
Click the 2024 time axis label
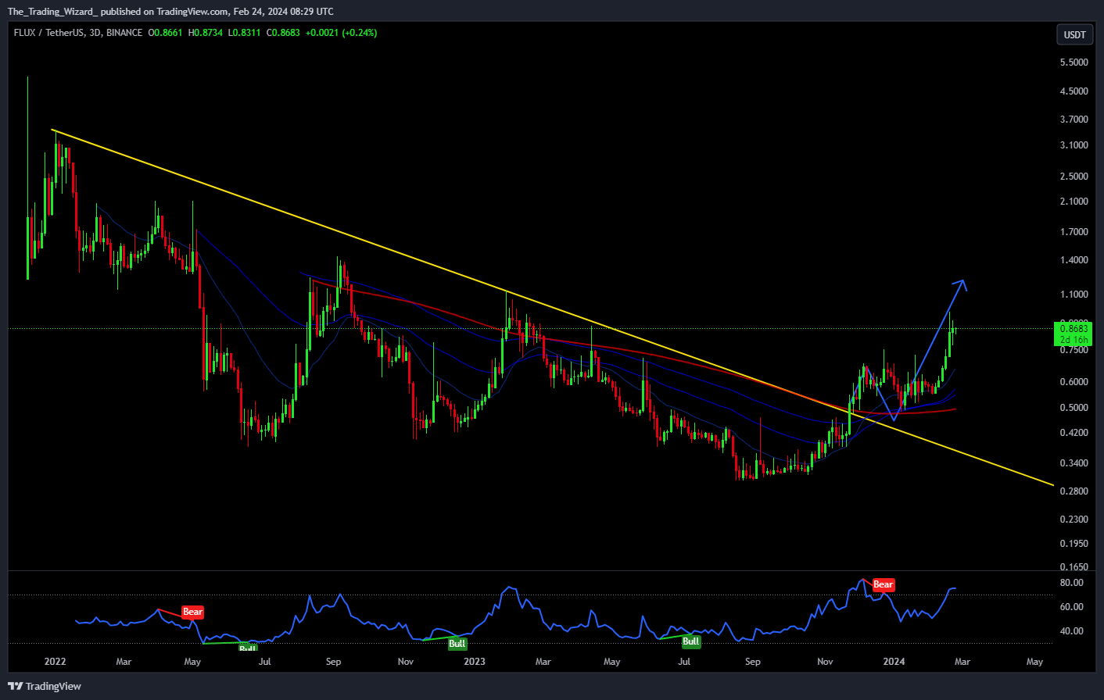(x=894, y=662)
